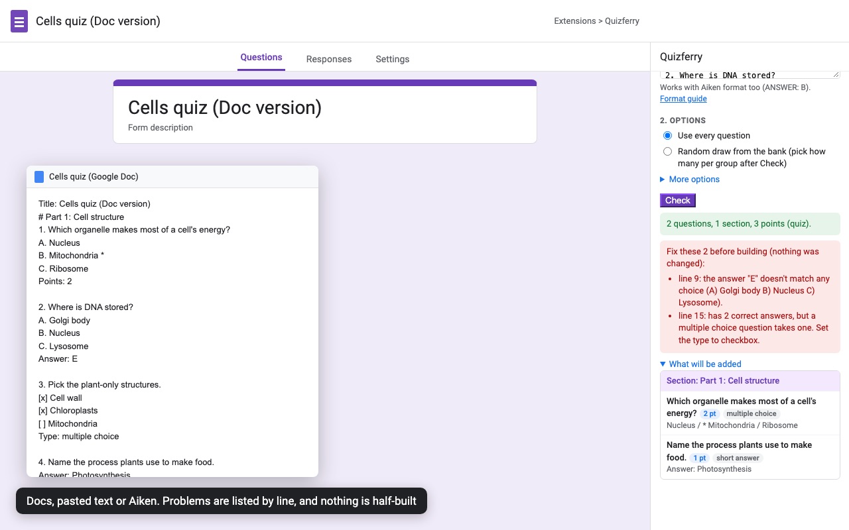The image size is (849, 530).
Task: Click the 2. OPTIONS section heading
Action: coord(683,121)
